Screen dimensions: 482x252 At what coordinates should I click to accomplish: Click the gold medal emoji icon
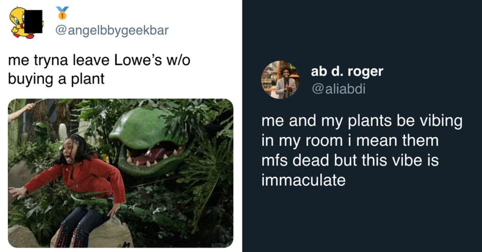point(63,13)
